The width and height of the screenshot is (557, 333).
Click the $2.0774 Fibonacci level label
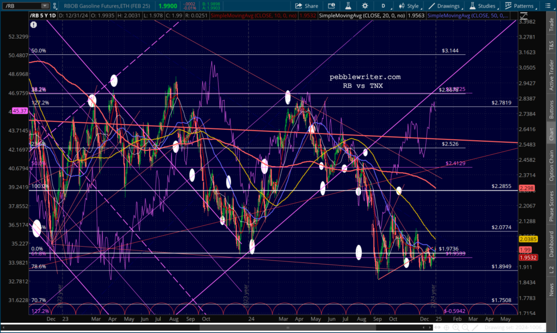pos(501,227)
